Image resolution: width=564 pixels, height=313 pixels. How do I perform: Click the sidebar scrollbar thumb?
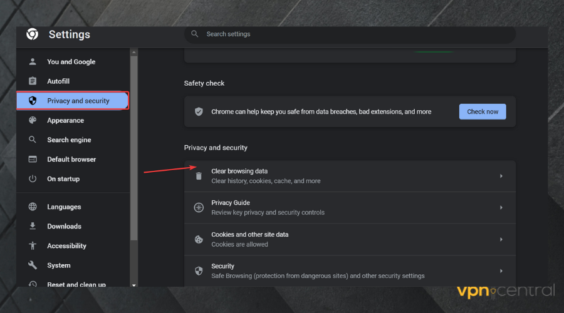[134, 147]
